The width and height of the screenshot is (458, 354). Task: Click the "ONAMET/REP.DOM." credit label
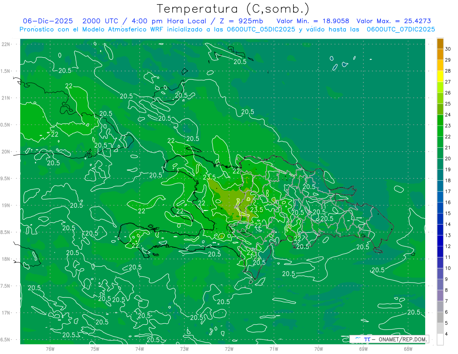click(x=402, y=339)
